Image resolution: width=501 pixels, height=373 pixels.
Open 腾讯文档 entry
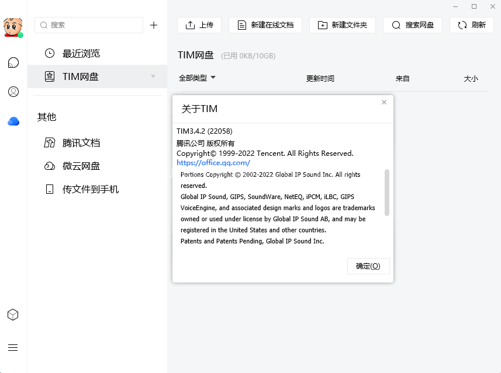tap(98, 142)
